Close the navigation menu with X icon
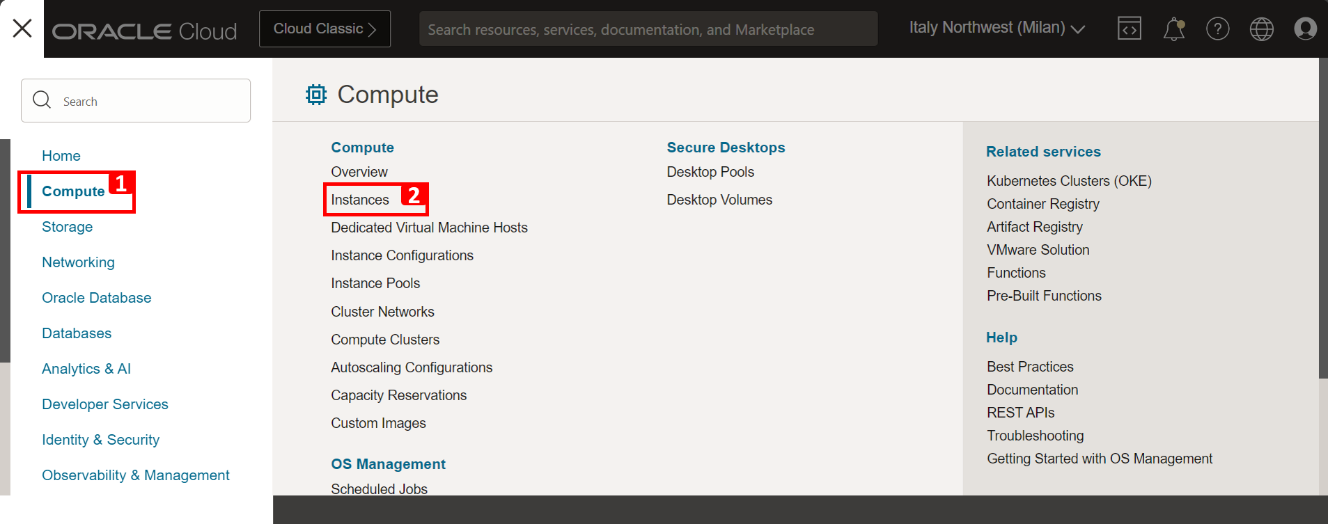Screen dimensions: 1328x524 click(x=22, y=29)
